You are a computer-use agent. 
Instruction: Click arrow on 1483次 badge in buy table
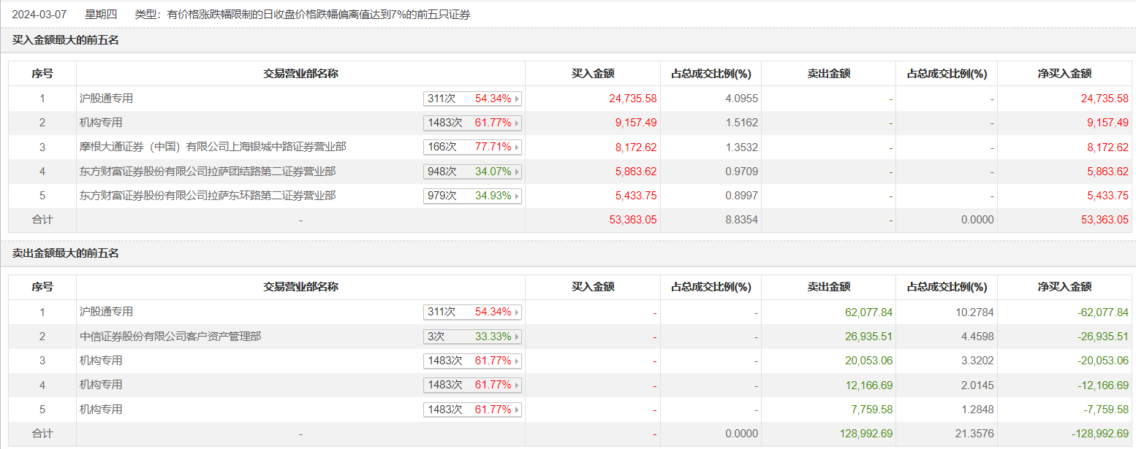pyautogui.click(x=517, y=123)
